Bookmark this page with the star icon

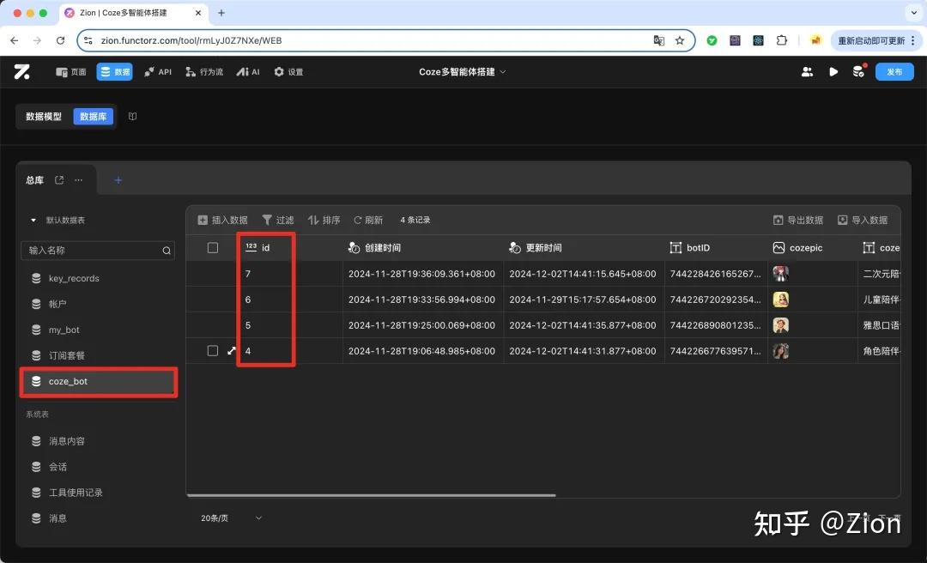coord(680,40)
